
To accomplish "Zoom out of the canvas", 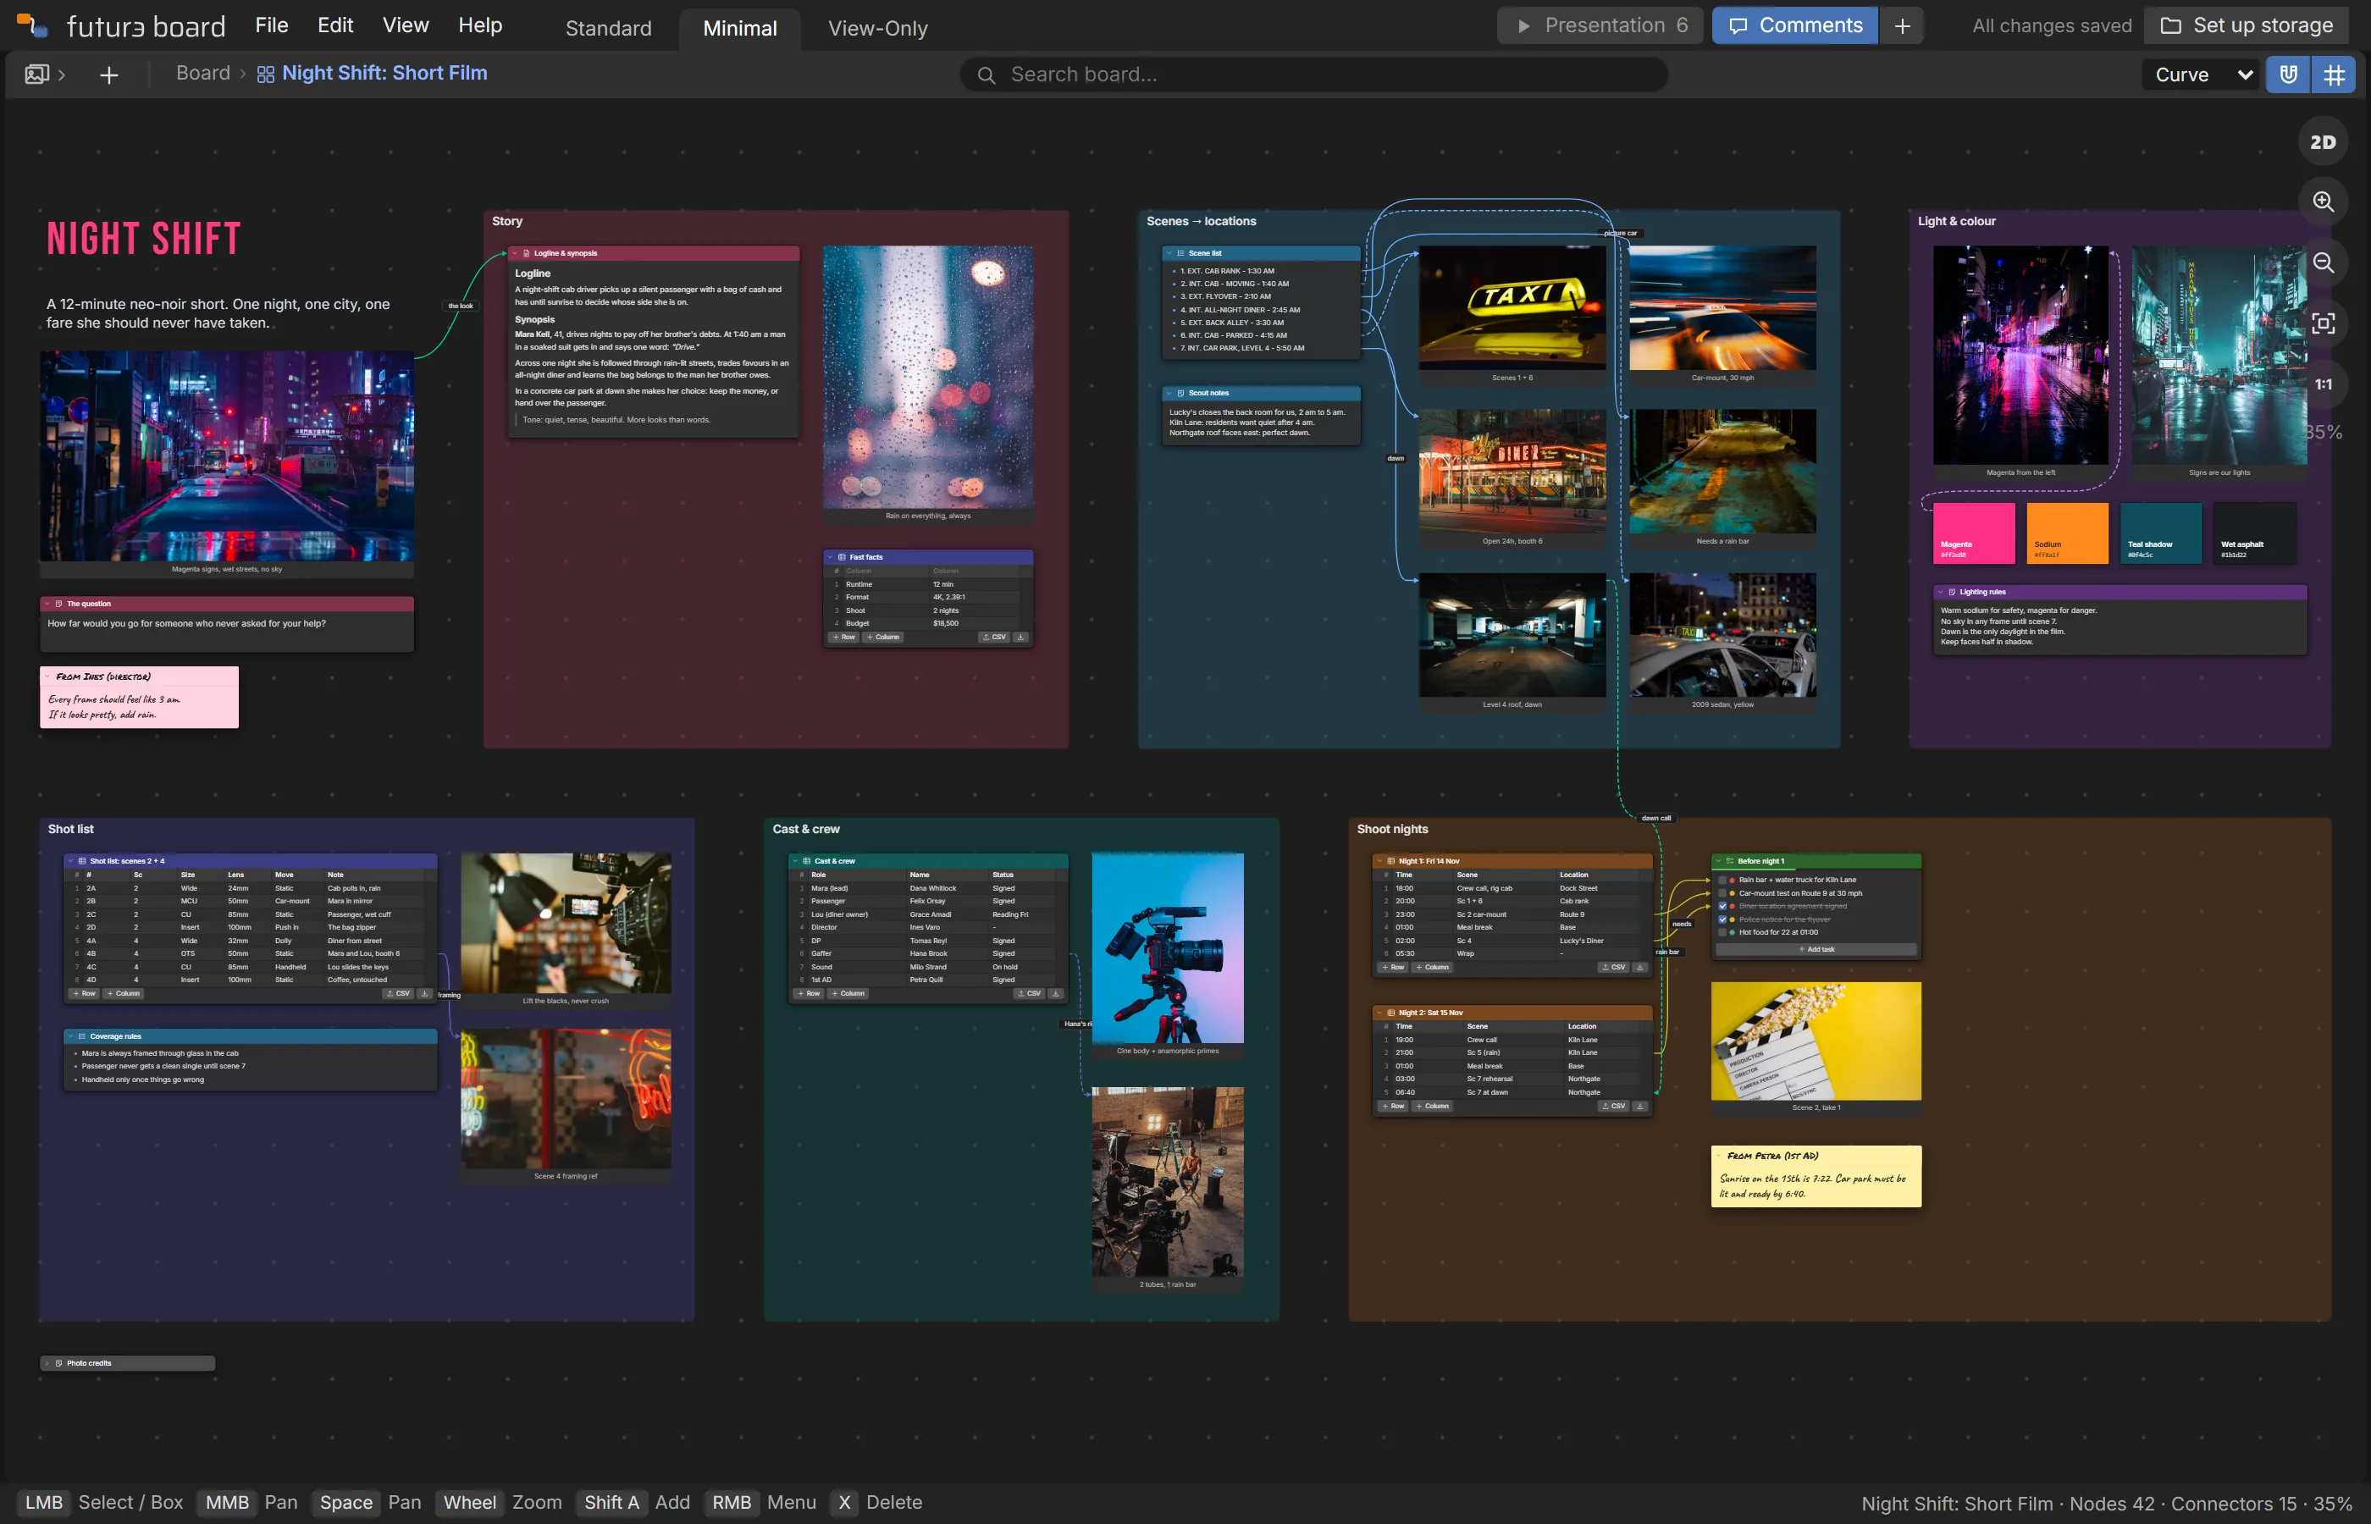I will point(2323,262).
